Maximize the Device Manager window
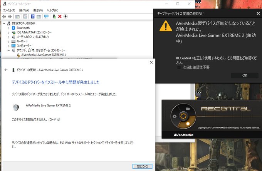Image resolution: width=262 pixels, height=171 pixels. tap(178, 4)
